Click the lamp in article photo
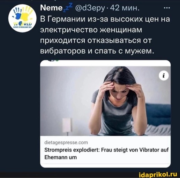This screenshot has height=178, width=180. click(x=67, y=126)
